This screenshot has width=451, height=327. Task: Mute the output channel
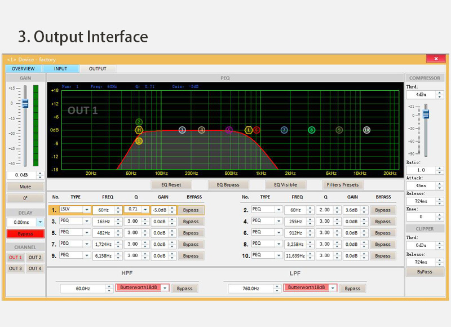click(x=25, y=187)
